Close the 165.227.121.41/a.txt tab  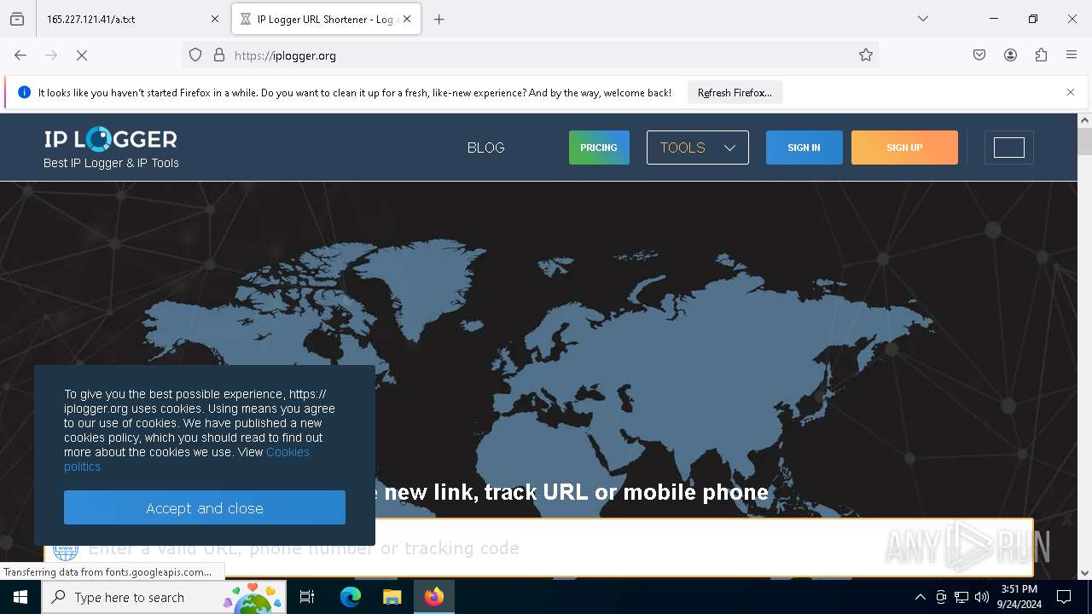point(215,19)
